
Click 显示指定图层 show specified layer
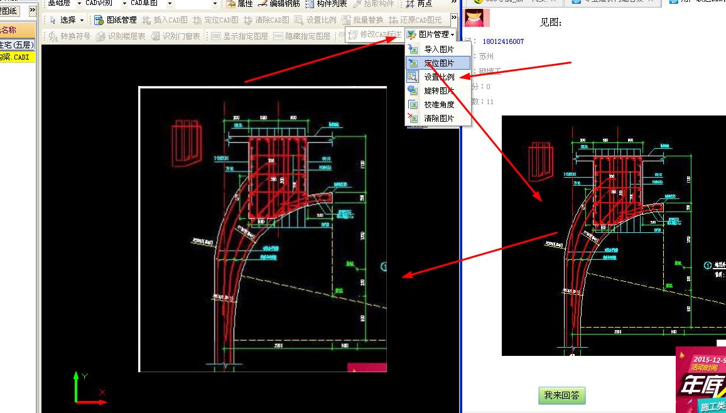[x=240, y=36]
